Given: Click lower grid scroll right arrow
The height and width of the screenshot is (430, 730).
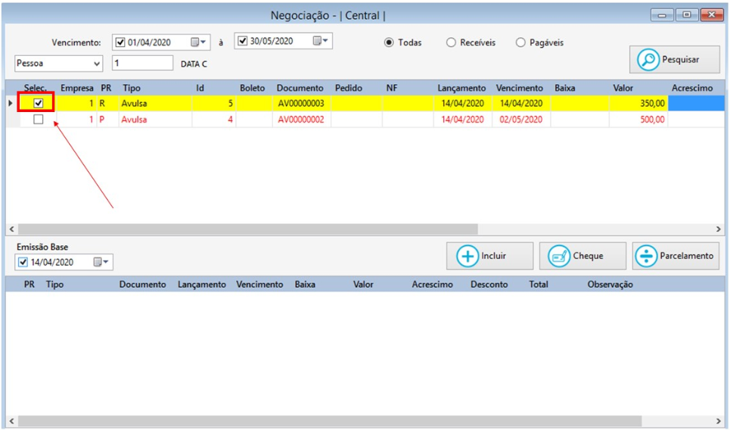Looking at the screenshot, I should click(719, 421).
